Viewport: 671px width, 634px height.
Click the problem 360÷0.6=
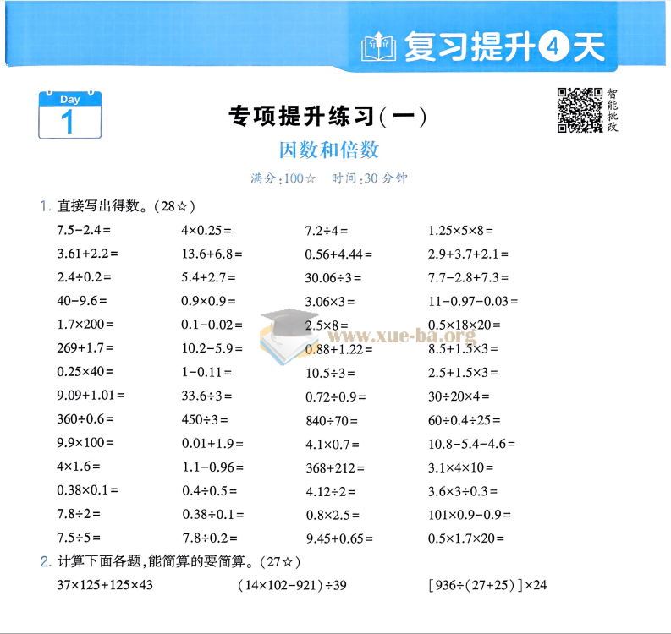(x=85, y=418)
